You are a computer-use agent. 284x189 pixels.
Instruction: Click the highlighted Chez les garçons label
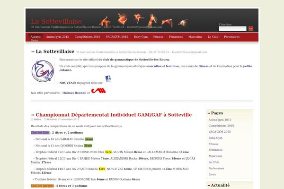(43, 186)
